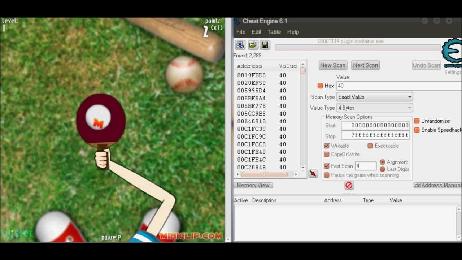The height and width of the screenshot is (260, 462).
Task: Select address 00C1FCC0 in results
Action: tap(251, 144)
